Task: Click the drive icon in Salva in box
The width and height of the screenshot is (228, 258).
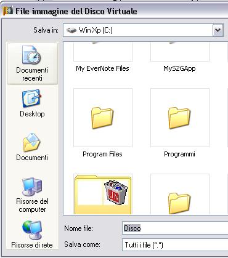Action: pyautogui.click(x=71, y=31)
